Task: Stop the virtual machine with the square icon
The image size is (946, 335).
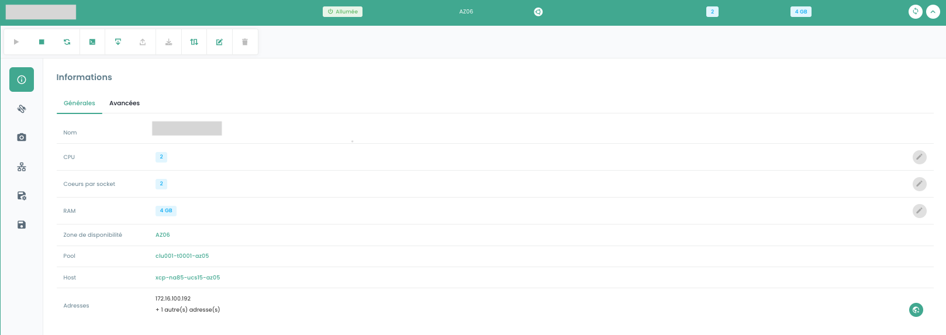Action: click(42, 42)
